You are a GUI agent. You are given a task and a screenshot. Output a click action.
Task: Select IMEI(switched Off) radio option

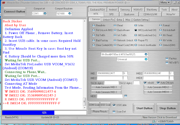tap(136, 30)
